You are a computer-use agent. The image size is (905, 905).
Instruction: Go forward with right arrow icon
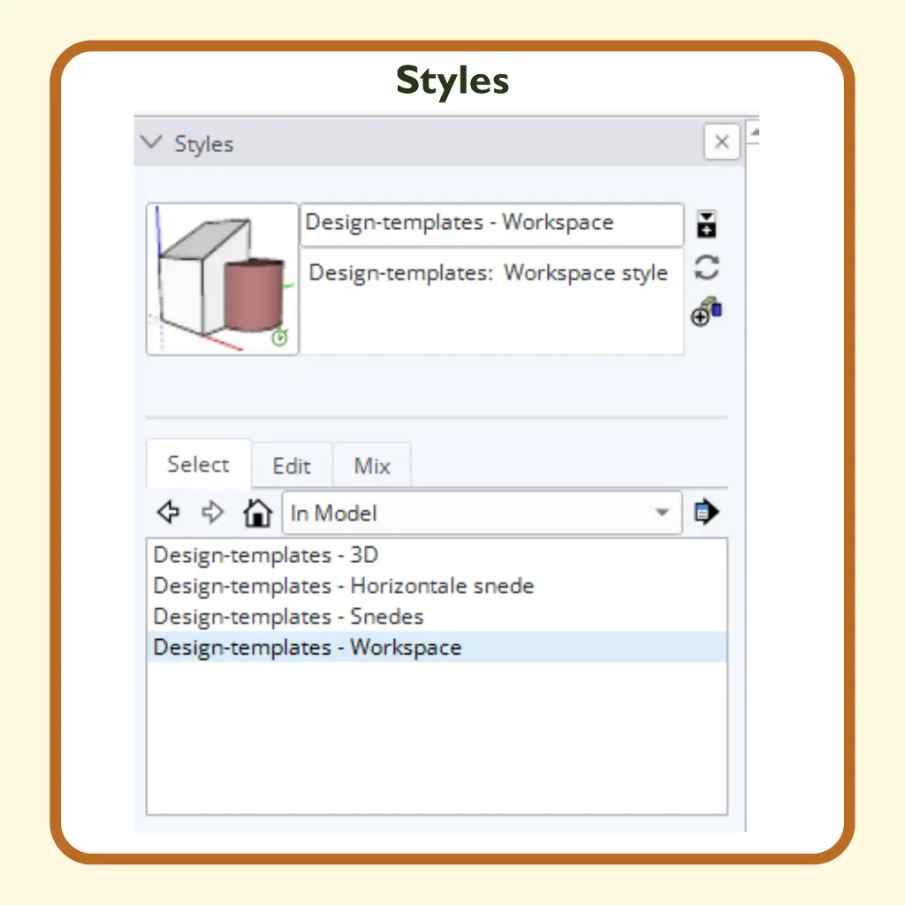(x=212, y=512)
